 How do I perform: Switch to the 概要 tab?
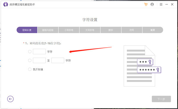click(153, 30)
